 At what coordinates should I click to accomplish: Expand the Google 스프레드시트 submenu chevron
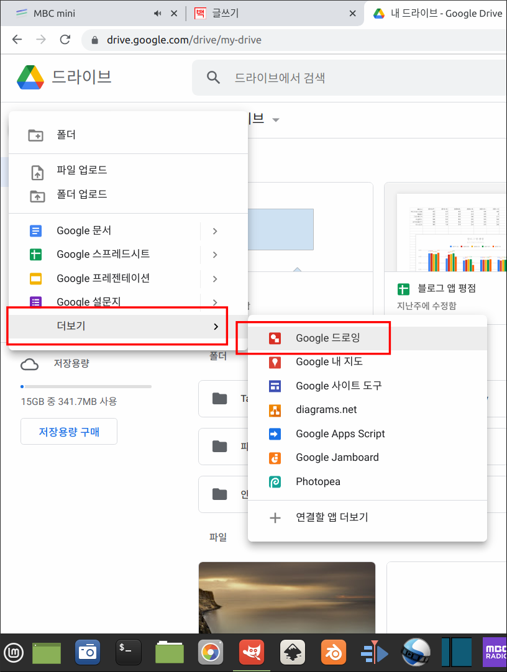(x=214, y=254)
